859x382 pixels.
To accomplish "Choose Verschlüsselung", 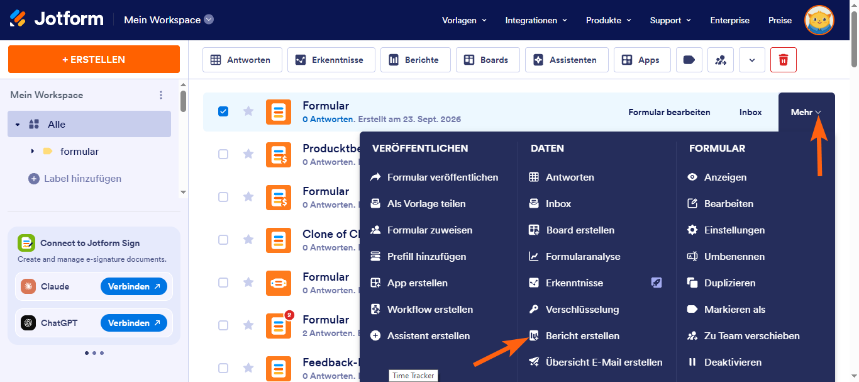I will [574, 310].
